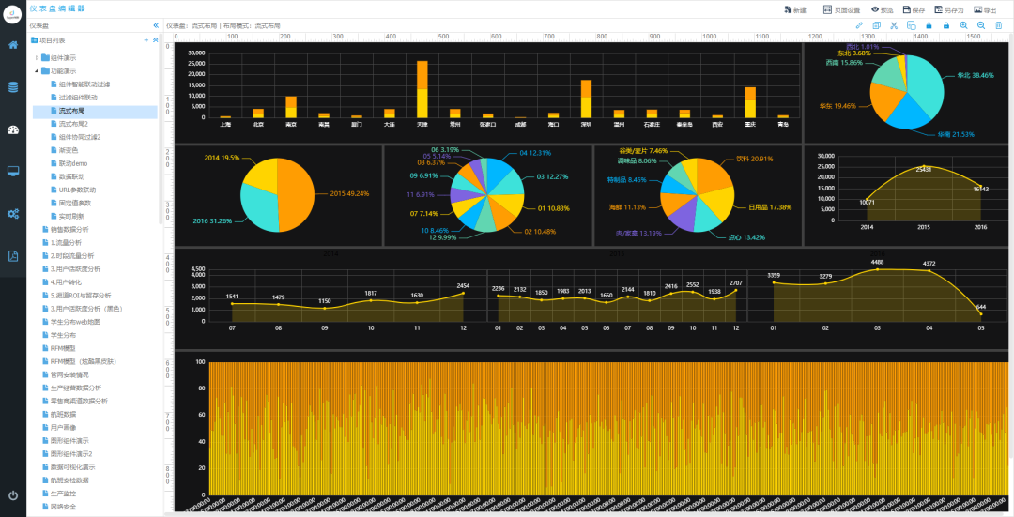
Task: Open 数据可视化演示 dashboard
Action: pos(72,466)
